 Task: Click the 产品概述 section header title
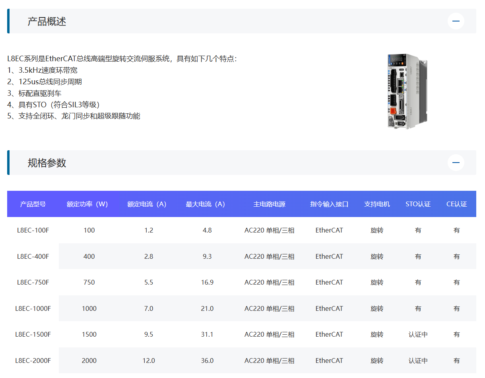coord(47,21)
